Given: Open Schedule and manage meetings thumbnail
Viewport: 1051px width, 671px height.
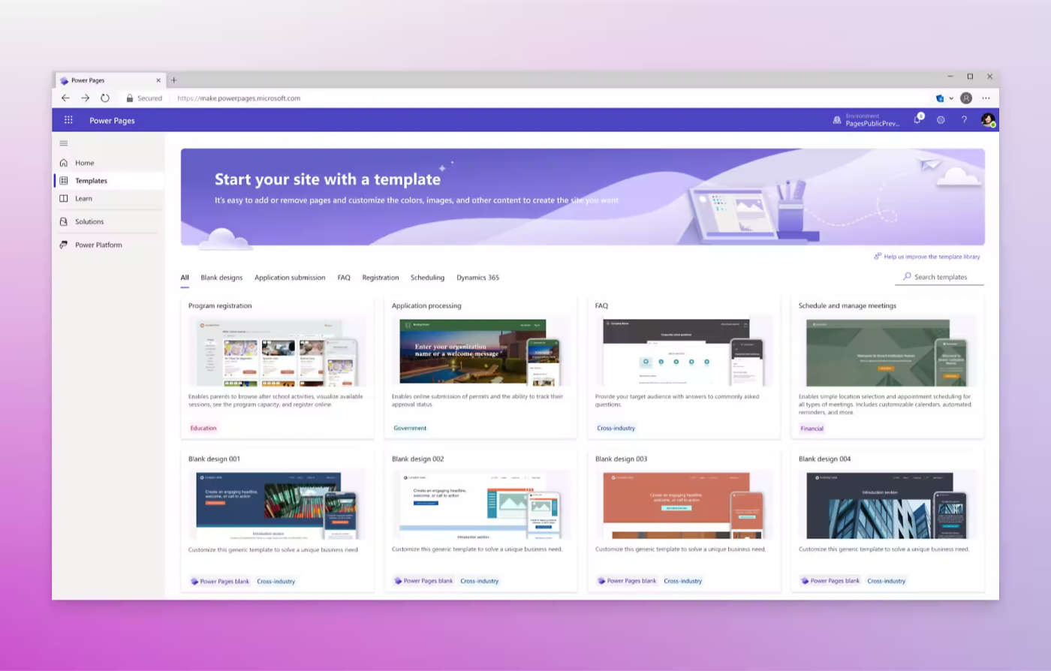Looking at the screenshot, I should coord(887,351).
